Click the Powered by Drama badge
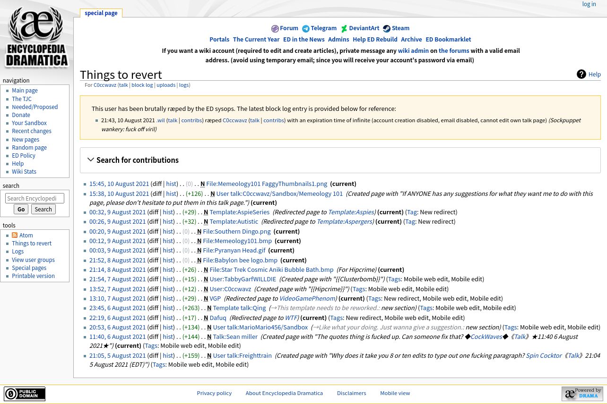The width and height of the screenshot is (607, 404). [x=582, y=394]
